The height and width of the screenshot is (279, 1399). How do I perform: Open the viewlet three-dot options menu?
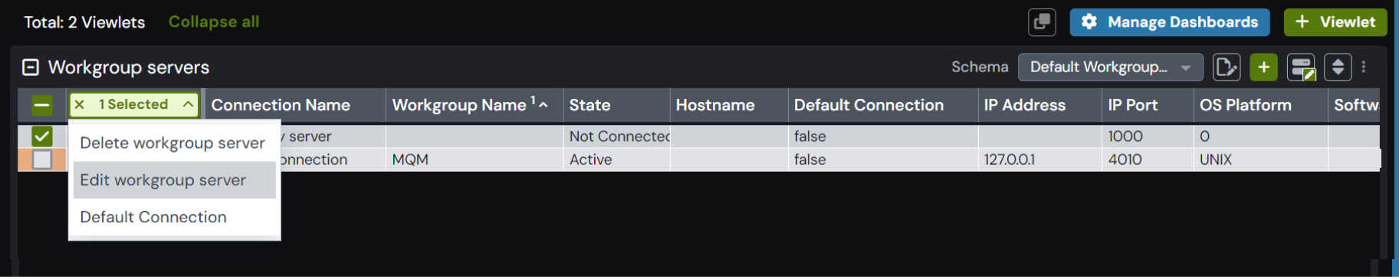pyautogui.click(x=1364, y=67)
